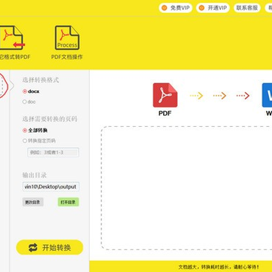Click the 开通VIP button
The image size is (272, 272).
click(213, 8)
